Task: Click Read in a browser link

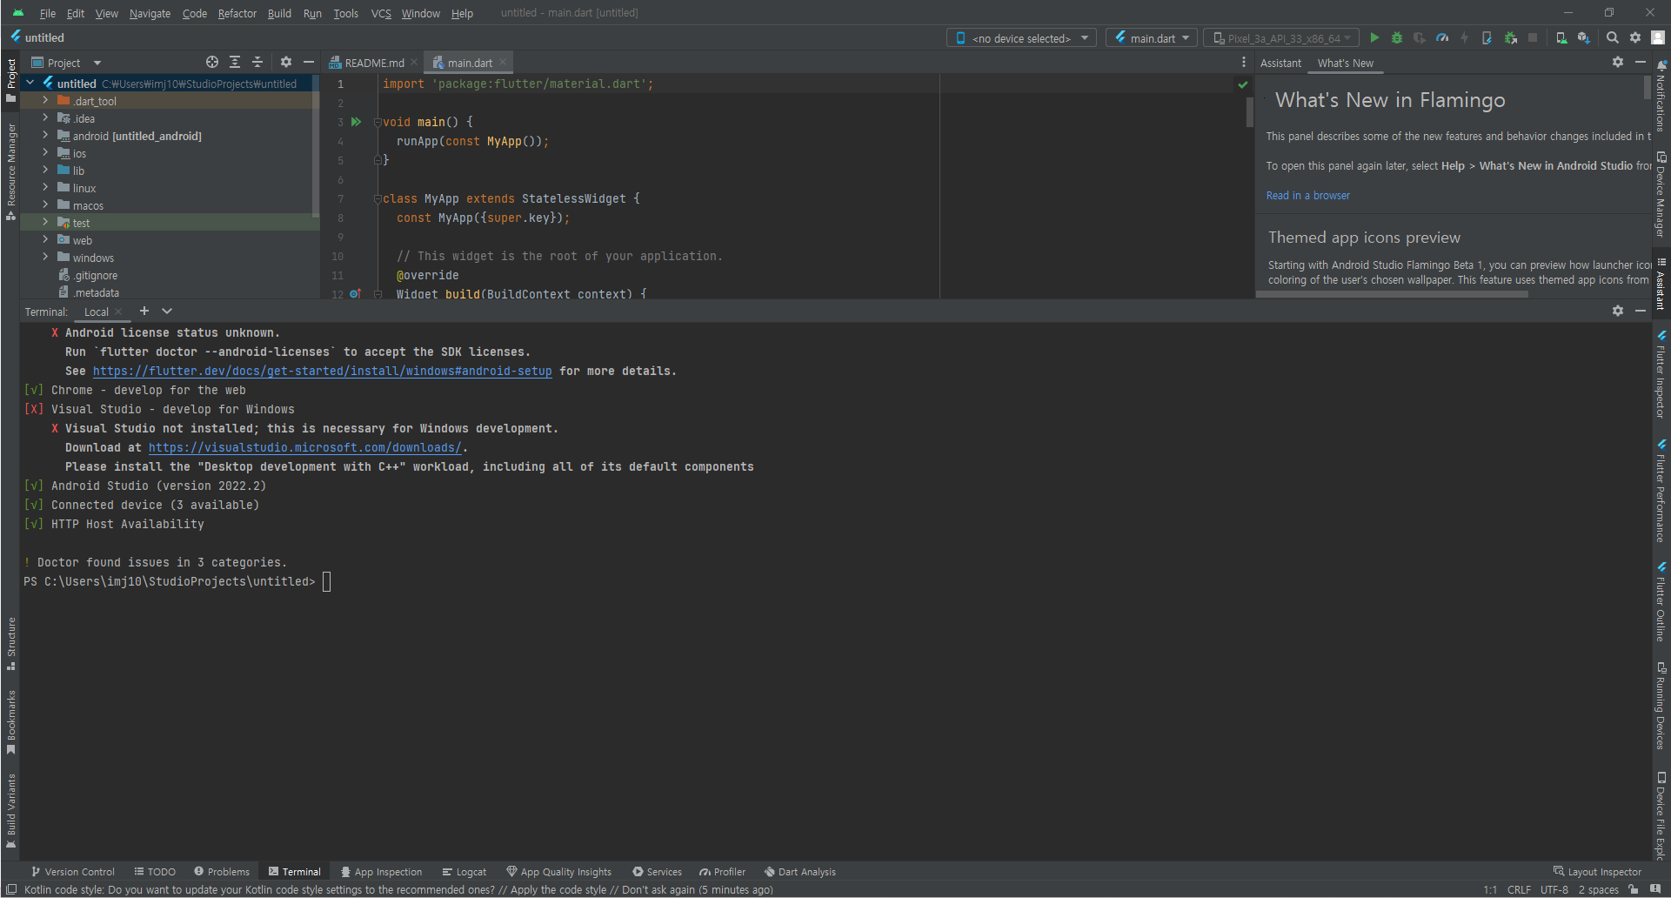Action: (1307, 195)
